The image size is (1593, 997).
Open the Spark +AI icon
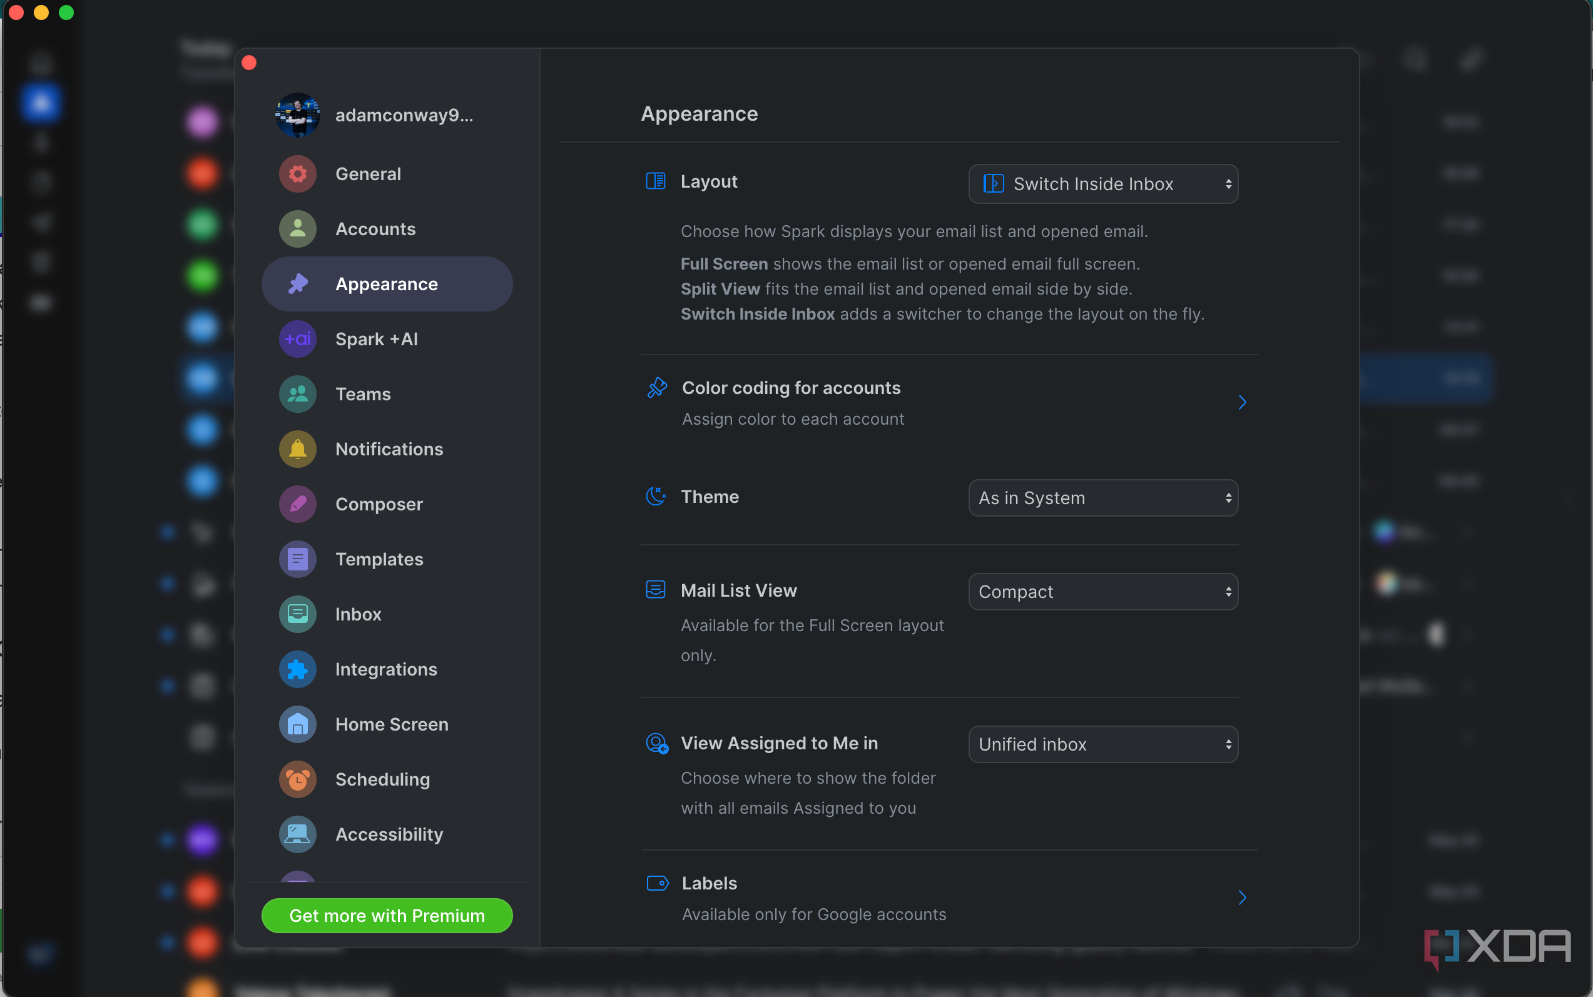pyautogui.click(x=297, y=339)
